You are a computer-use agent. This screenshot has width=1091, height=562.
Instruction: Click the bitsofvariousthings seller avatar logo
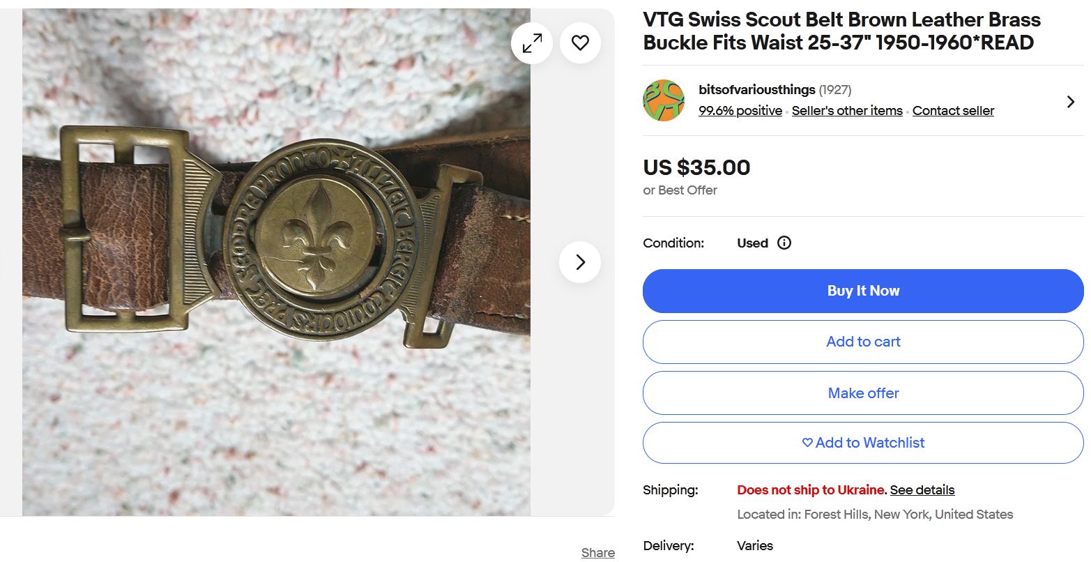point(664,100)
